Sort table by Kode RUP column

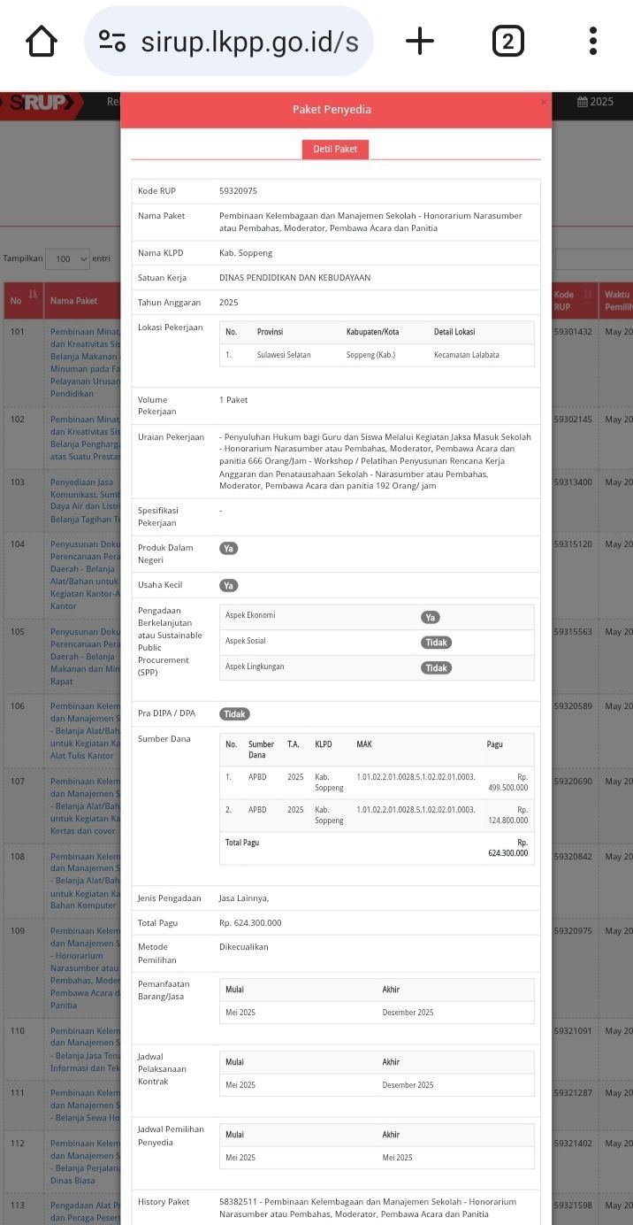coord(573,300)
